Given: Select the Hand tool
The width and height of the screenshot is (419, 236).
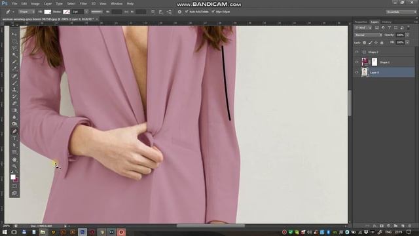Looking at the screenshot, I should 14,159.
